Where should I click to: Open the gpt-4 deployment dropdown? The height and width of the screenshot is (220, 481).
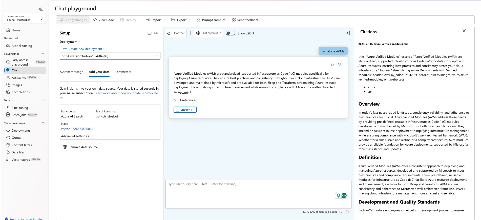110,56
